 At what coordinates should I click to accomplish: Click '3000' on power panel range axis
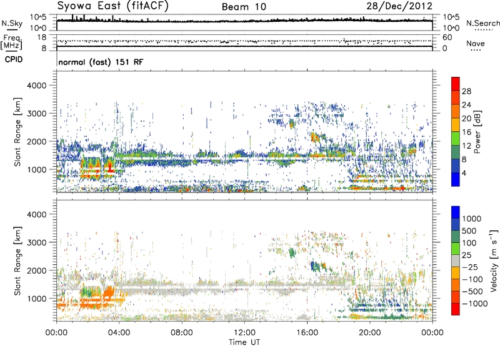pos(36,114)
